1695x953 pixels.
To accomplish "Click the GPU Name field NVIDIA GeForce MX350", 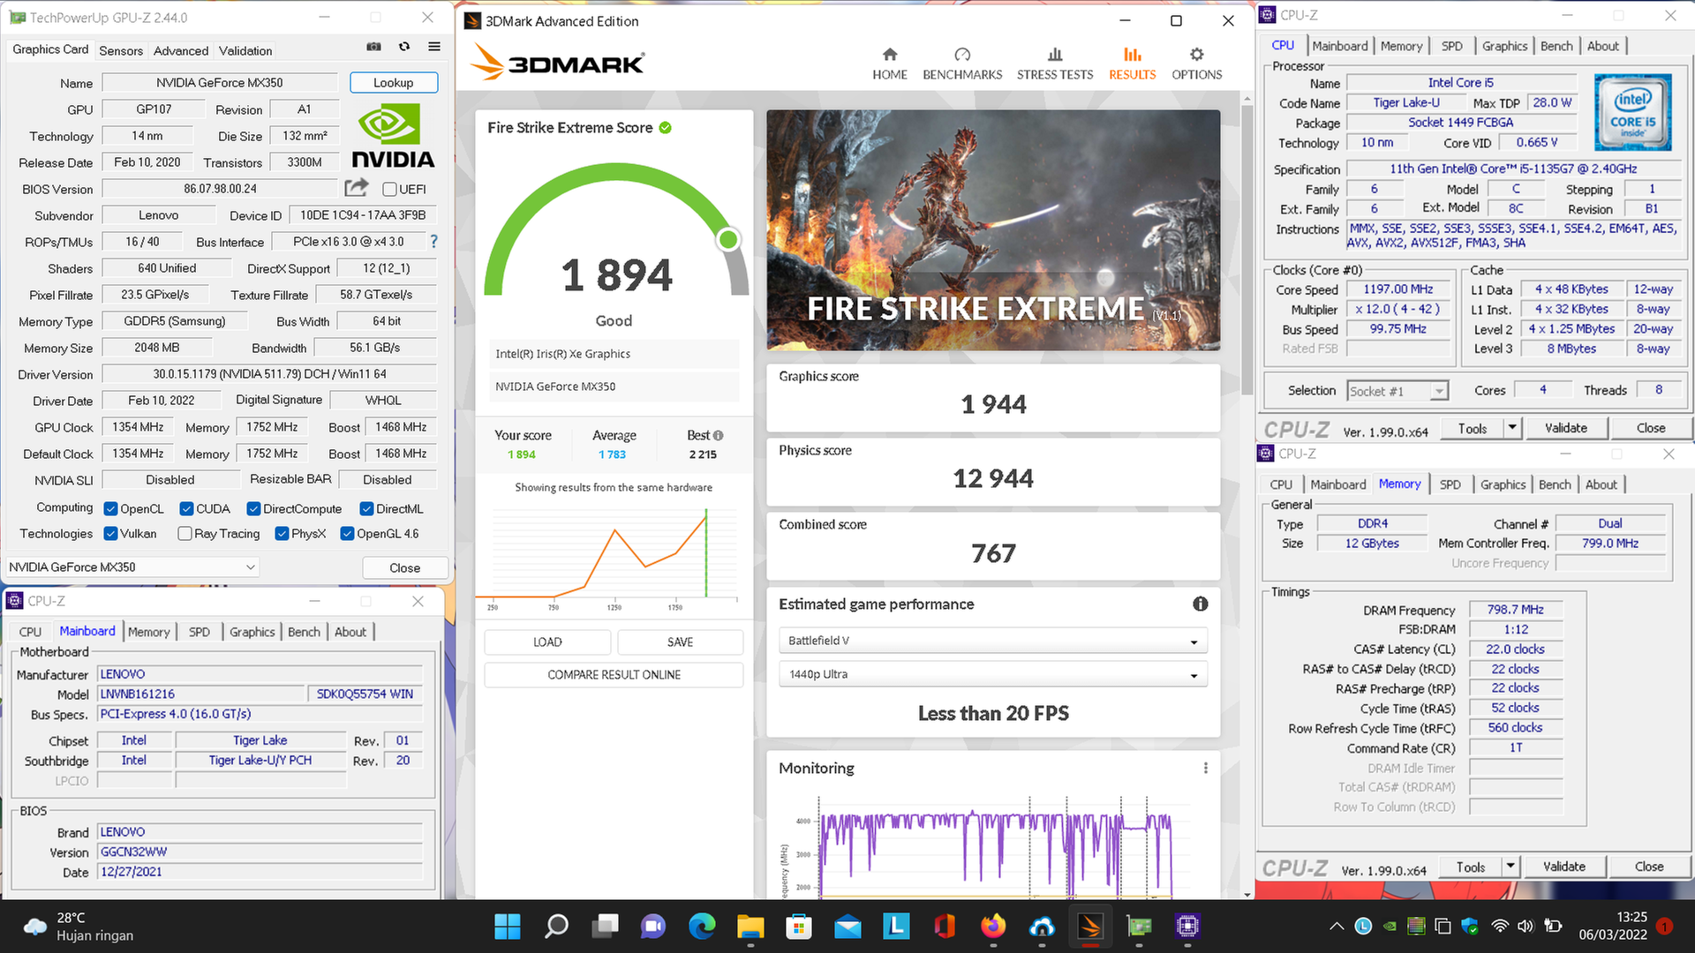I will coord(220,82).
